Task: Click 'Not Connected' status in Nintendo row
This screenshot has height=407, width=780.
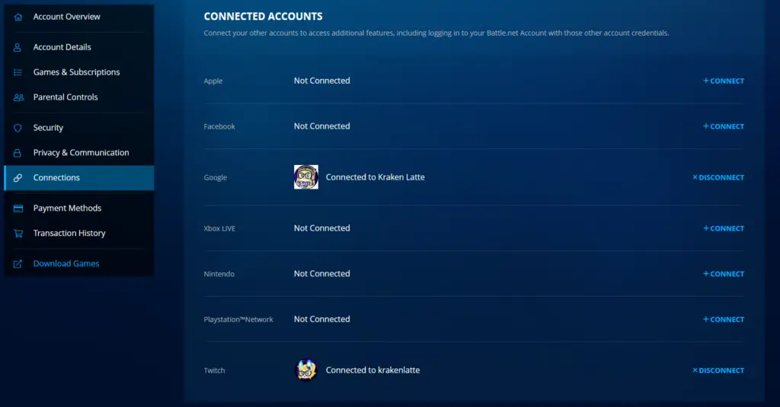Action: [x=322, y=273]
